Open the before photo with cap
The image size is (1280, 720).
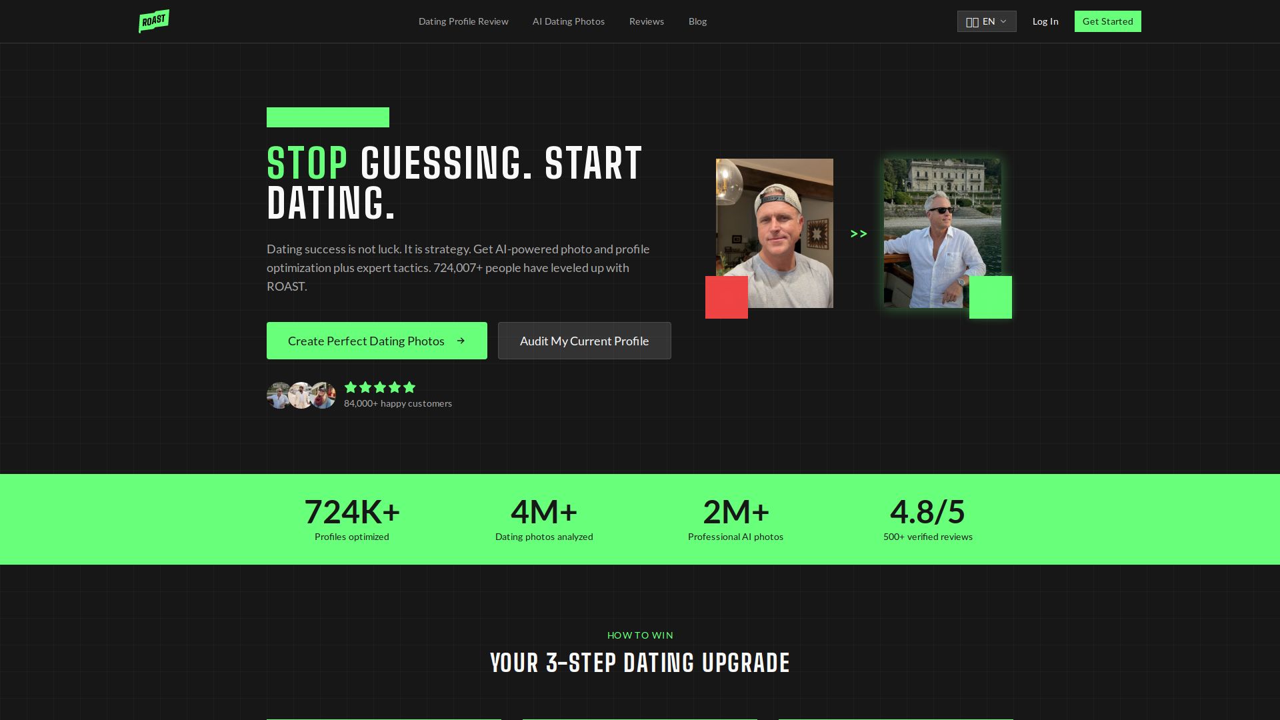pyautogui.click(x=775, y=233)
